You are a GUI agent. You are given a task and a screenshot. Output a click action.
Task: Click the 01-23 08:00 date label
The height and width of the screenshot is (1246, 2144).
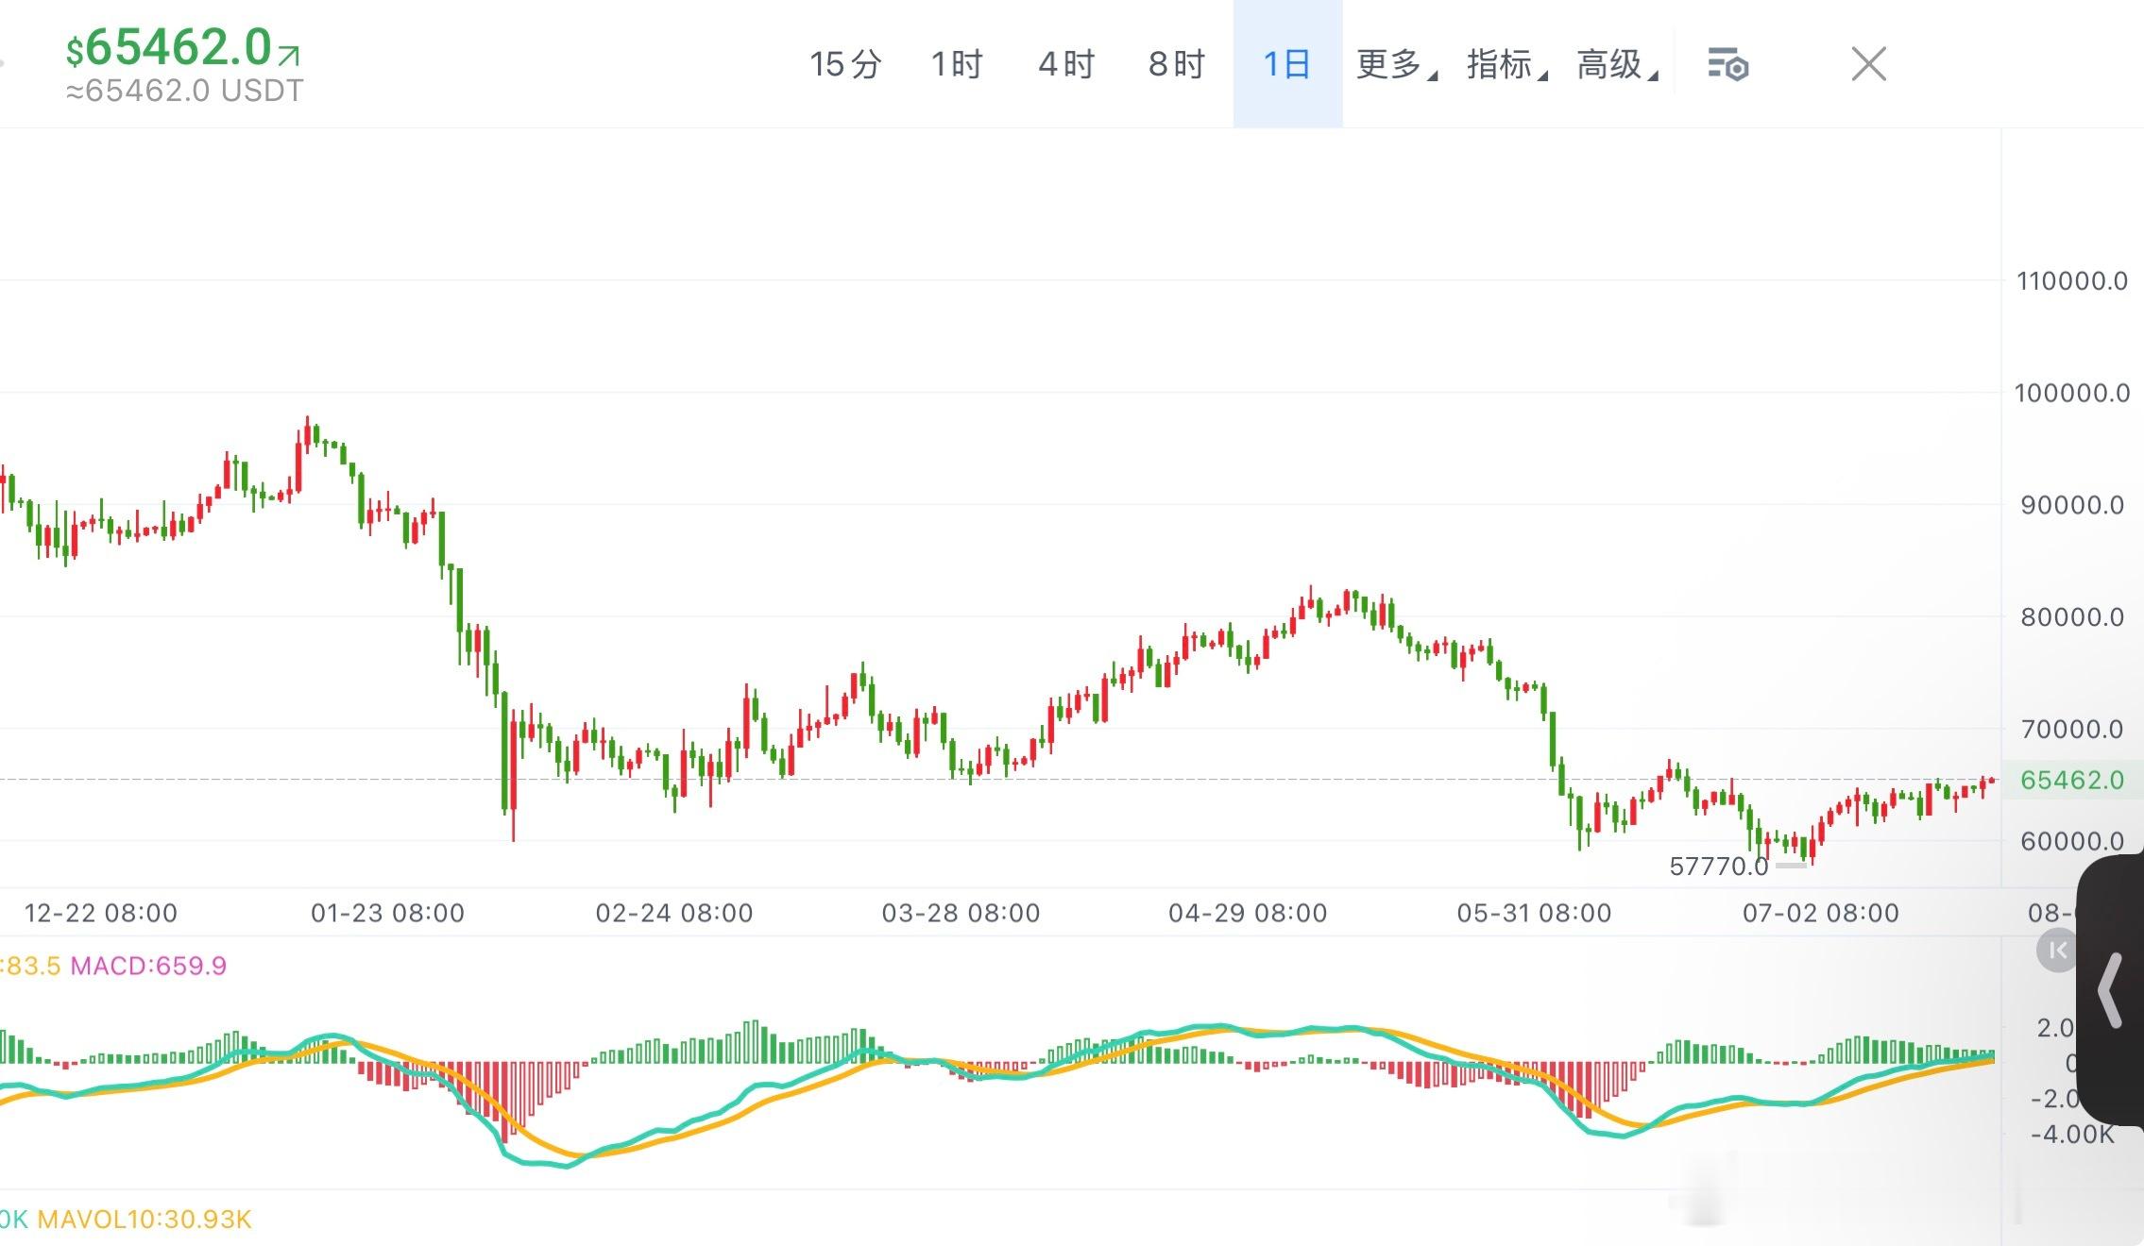387,913
